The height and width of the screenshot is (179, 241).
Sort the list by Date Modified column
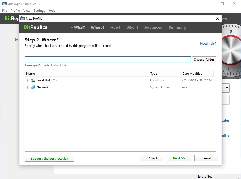197,74
